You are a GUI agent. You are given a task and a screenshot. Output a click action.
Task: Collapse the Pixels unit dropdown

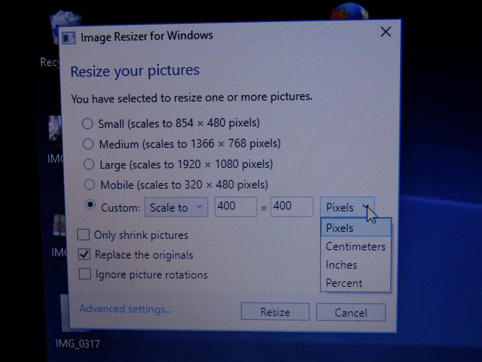tap(347, 207)
